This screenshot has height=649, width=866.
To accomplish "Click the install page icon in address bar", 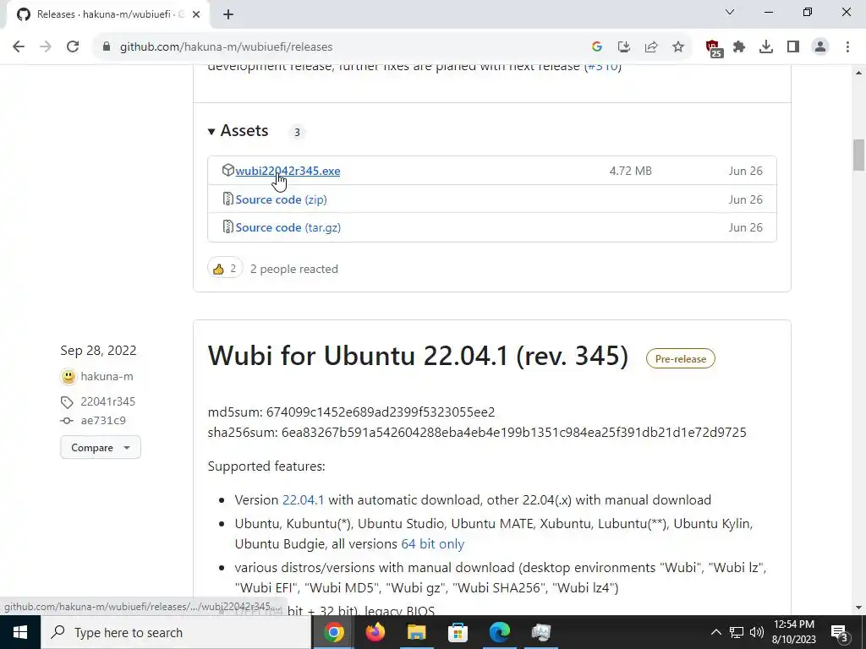I will (624, 47).
